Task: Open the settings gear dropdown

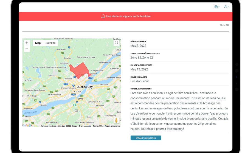Action: [x=217, y=7]
